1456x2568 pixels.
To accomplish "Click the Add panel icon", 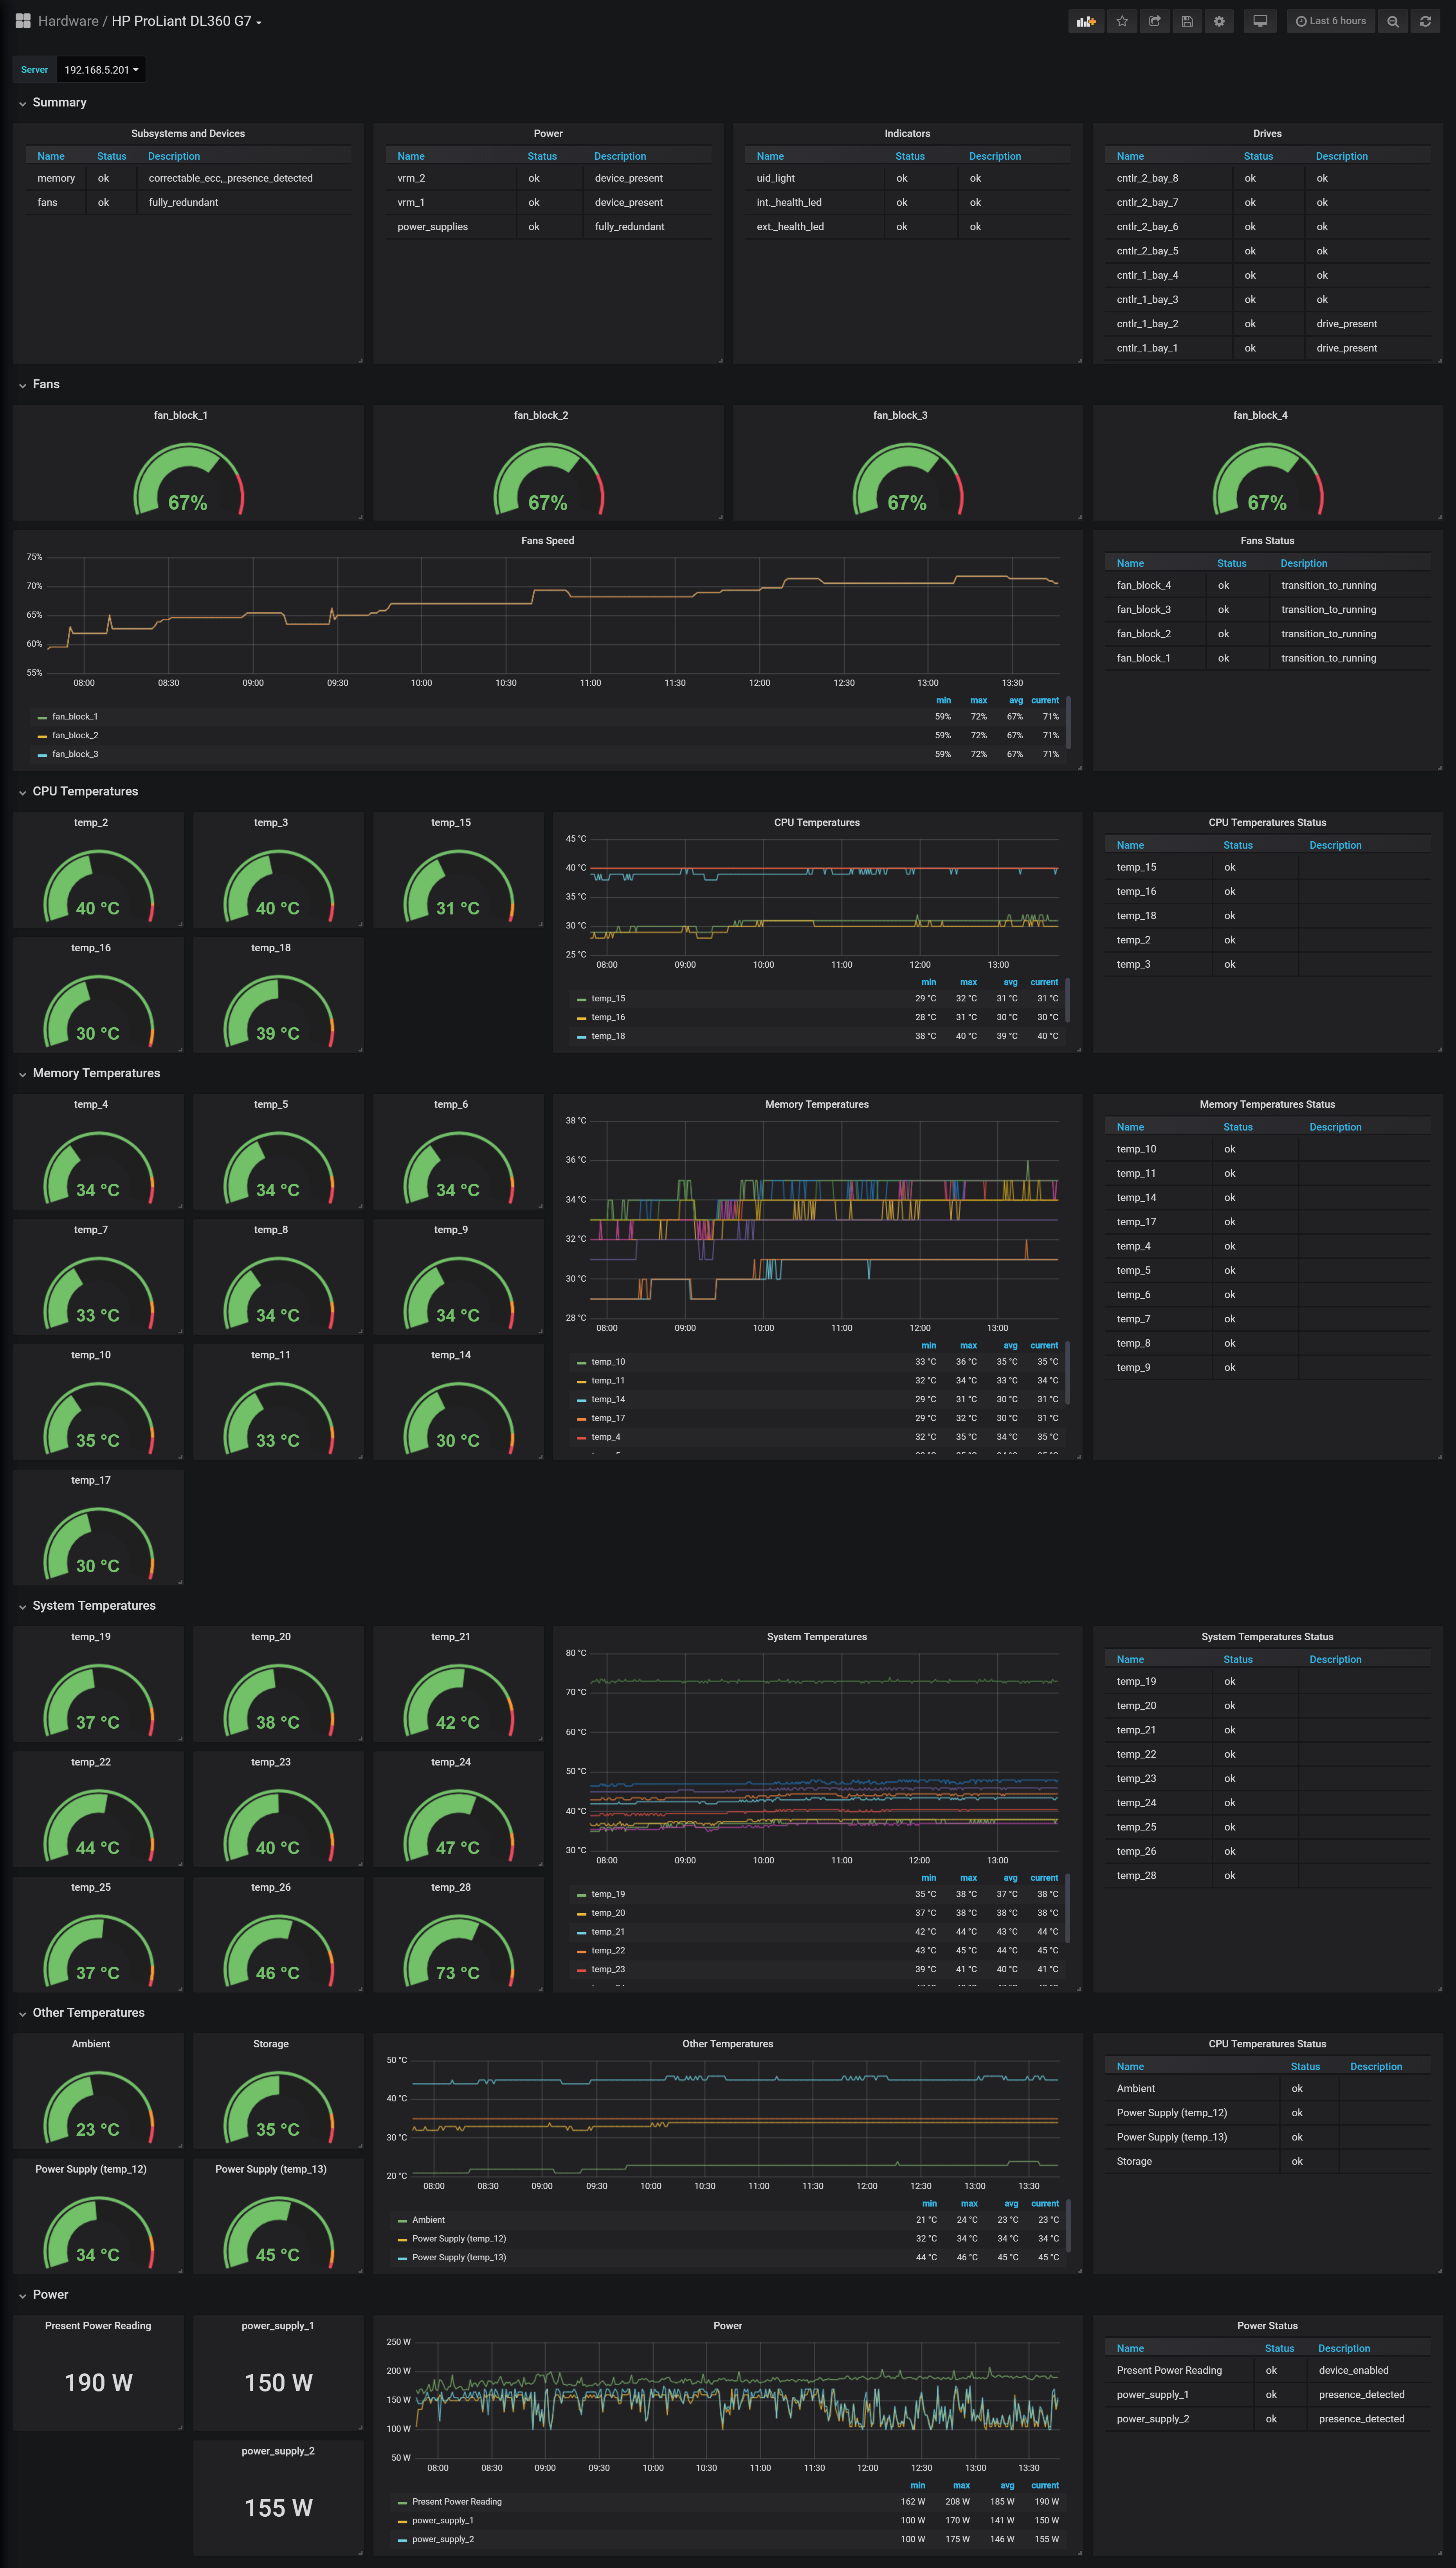I will tap(1086, 21).
